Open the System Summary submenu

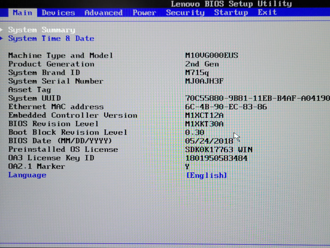(x=42, y=30)
